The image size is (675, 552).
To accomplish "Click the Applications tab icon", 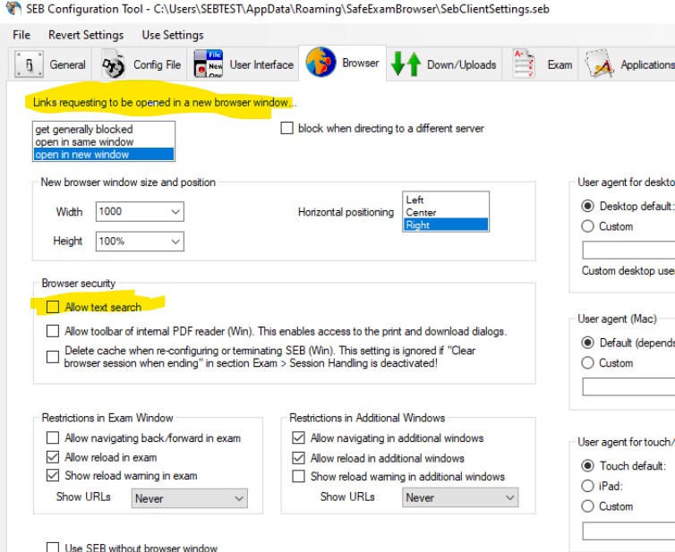I will [x=599, y=64].
